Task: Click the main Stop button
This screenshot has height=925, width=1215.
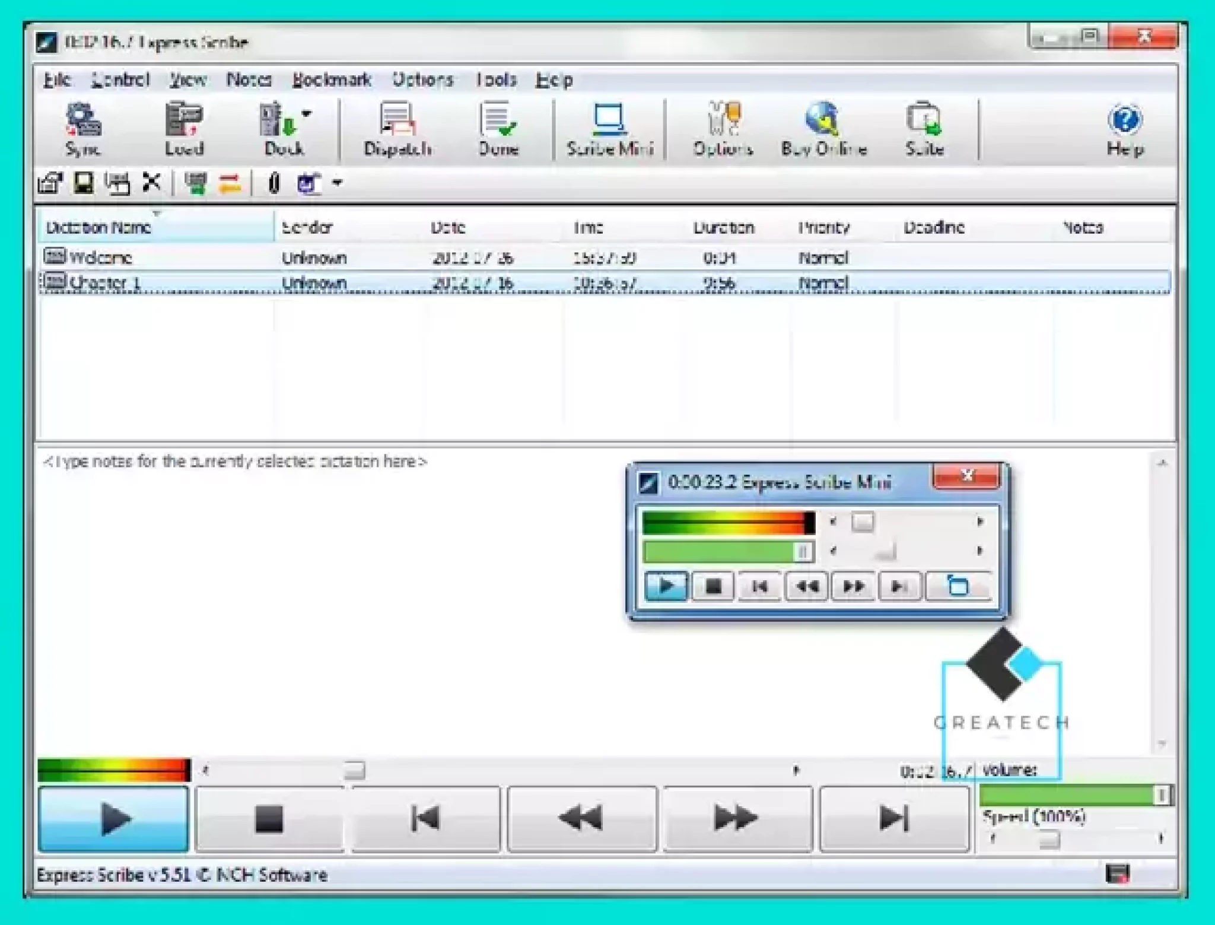Action: click(x=269, y=819)
